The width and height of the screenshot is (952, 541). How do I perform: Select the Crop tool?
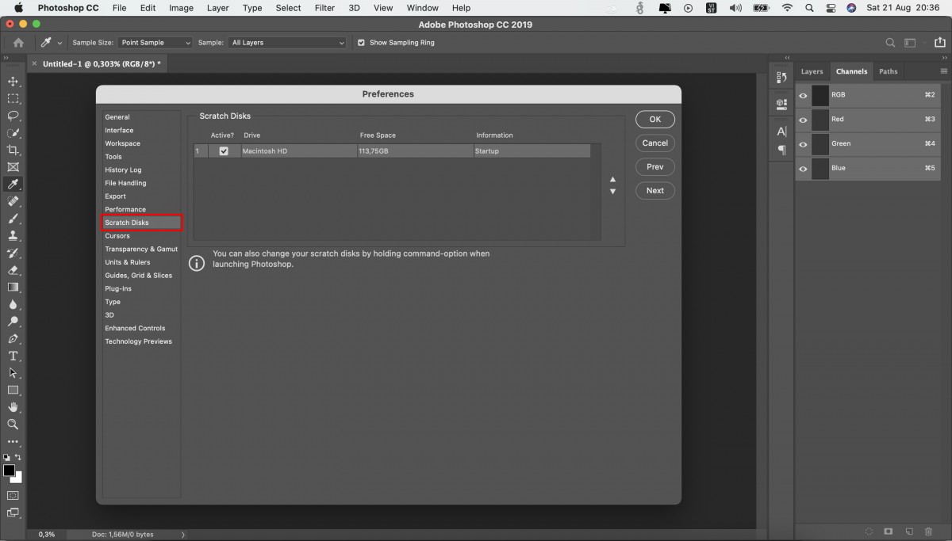(x=13, y=150)
